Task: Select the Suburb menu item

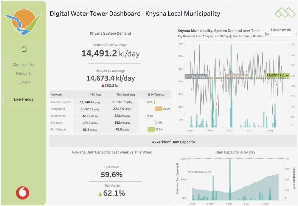Action: (24, 82)
